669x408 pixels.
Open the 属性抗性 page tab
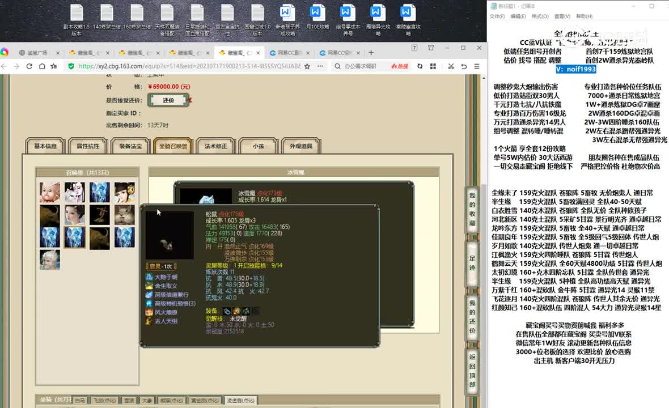tap(88, 146)
